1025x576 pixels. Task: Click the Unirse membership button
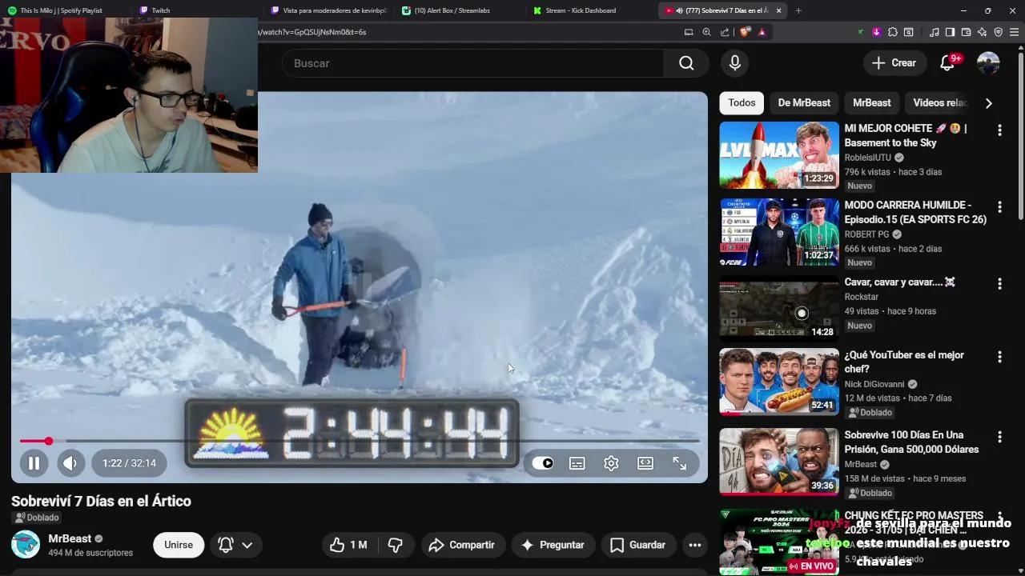[179, 545]
